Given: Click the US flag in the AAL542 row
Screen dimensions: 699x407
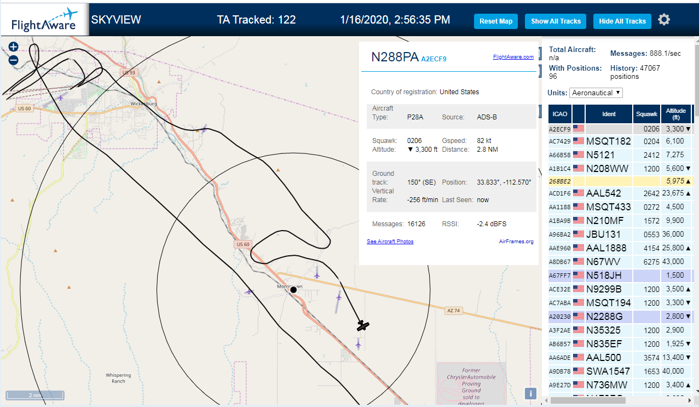Looking at the screenshot, I should (579, 193).
